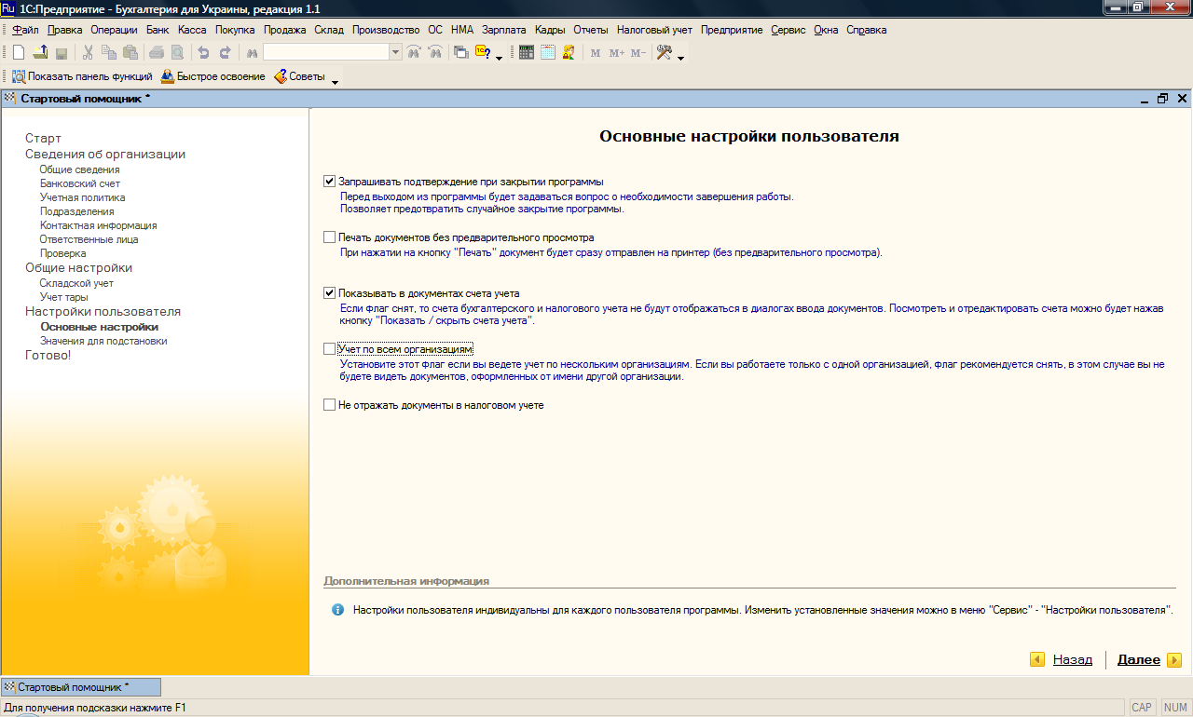
Task: Go to the Старт wizard step
Action: (43, 139)
